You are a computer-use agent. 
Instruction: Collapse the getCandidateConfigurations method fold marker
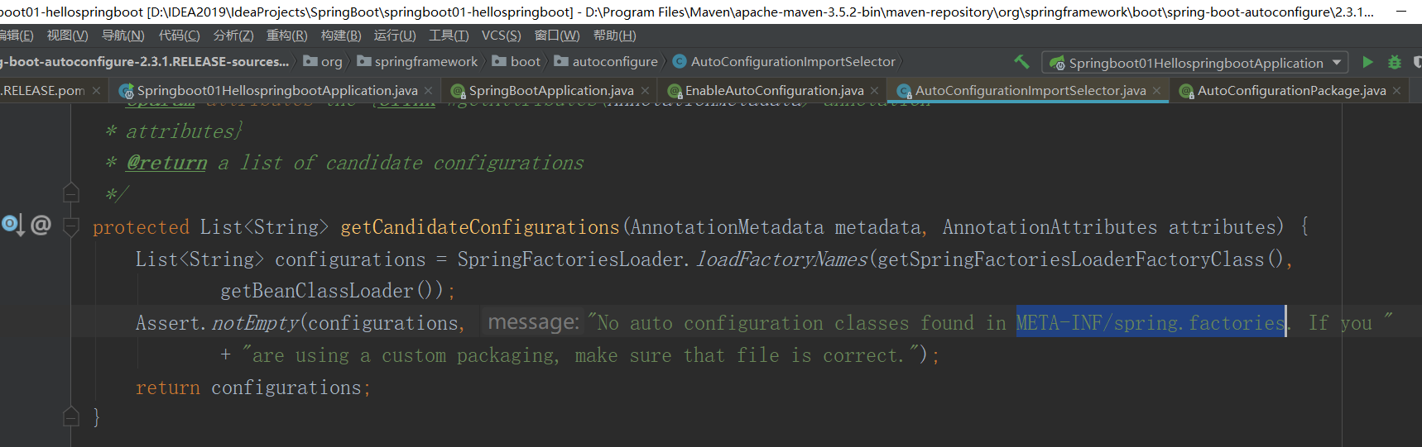point(71,226)
